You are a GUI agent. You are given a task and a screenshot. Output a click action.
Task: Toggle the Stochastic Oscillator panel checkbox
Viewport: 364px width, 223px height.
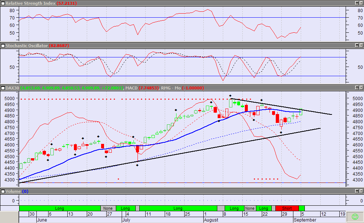click(3, 46)
